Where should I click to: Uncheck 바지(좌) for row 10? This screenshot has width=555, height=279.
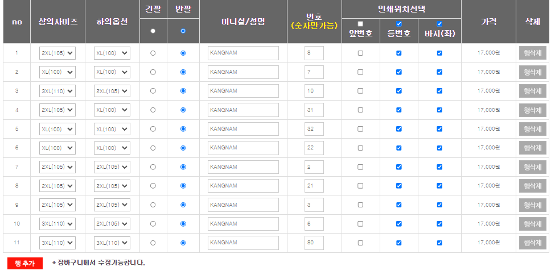439,224
